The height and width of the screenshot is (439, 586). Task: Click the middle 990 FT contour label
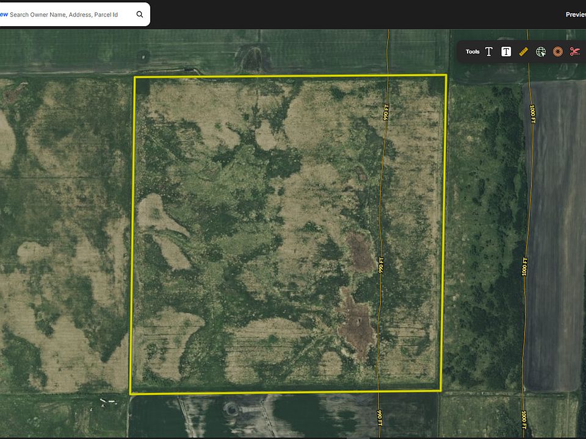click(381, 265)
